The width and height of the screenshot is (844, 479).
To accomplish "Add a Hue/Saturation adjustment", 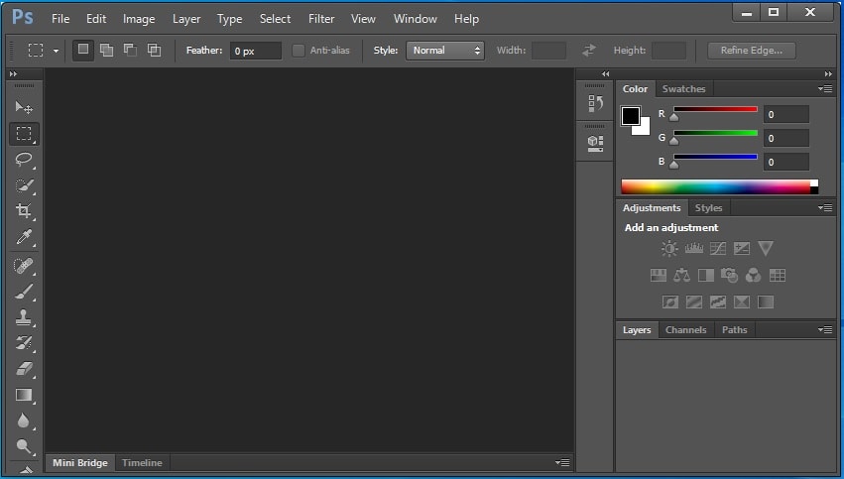I will tap(659, 276).
